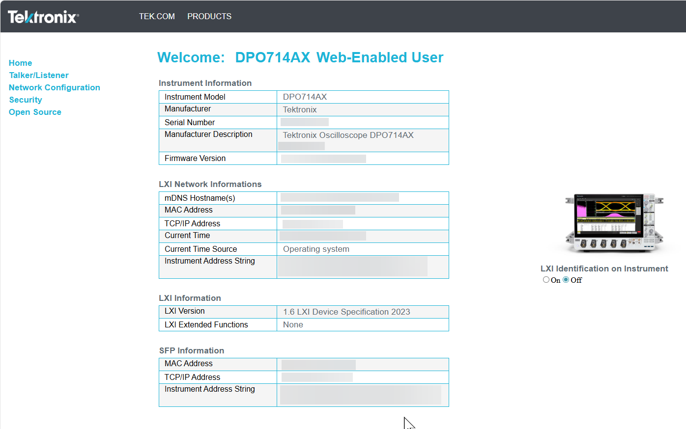Click the Serial Number label
Viewport: 686px width, 429px height.
click(x=190, y=122)
